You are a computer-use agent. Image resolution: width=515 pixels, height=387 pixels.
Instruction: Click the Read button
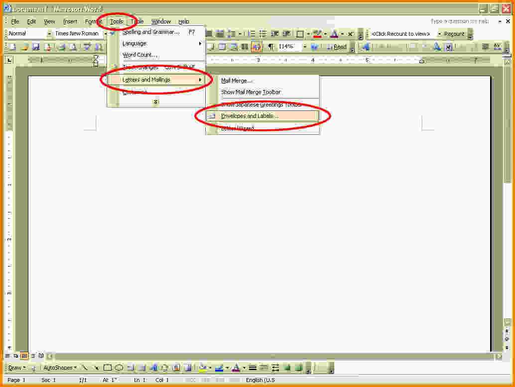tap(336, 47)
